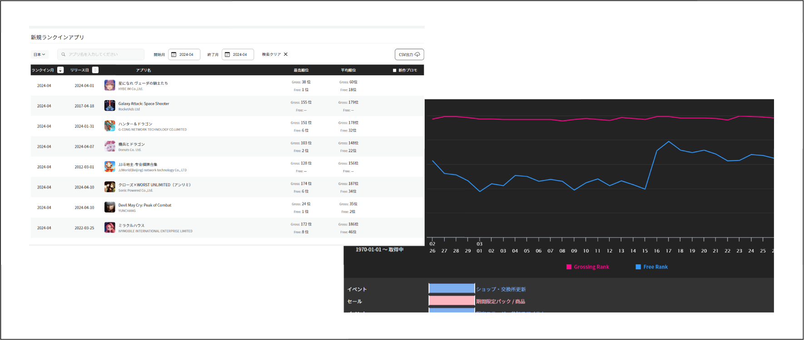Toggle the Free Rank legend item
Image resolution: width=804 pixels, height=340 pixels.
(651, 267)
